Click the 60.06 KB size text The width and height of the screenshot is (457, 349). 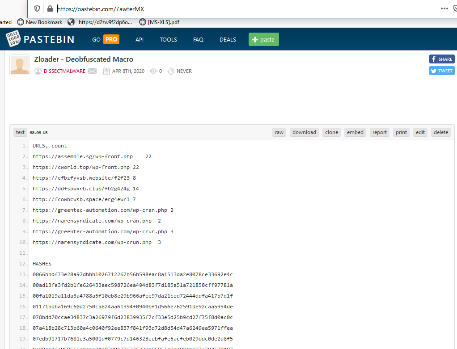[x=38, y=133]
